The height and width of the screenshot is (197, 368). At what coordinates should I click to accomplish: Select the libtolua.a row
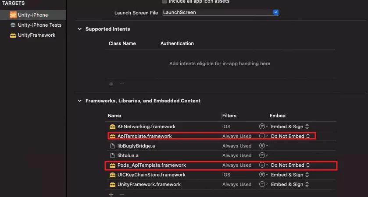pyautogui.click(x=221, y=155)
